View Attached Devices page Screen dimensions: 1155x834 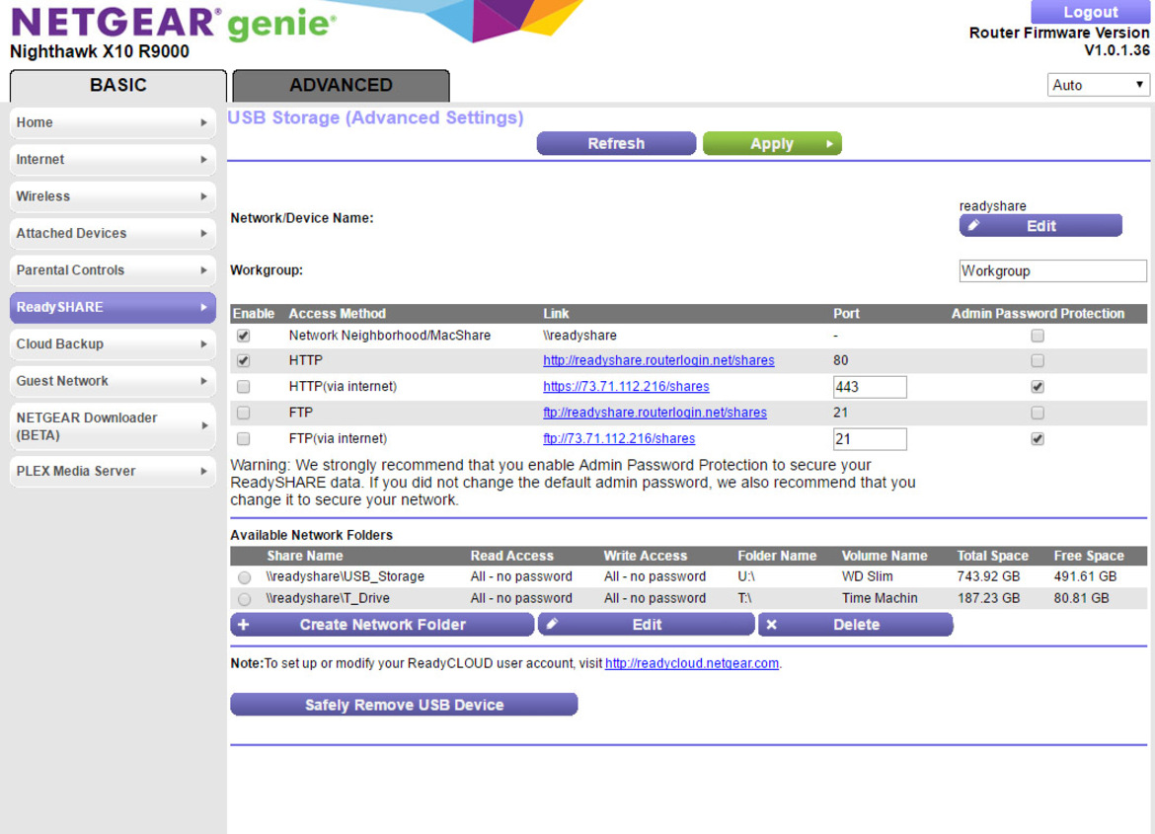coord(113,233)
